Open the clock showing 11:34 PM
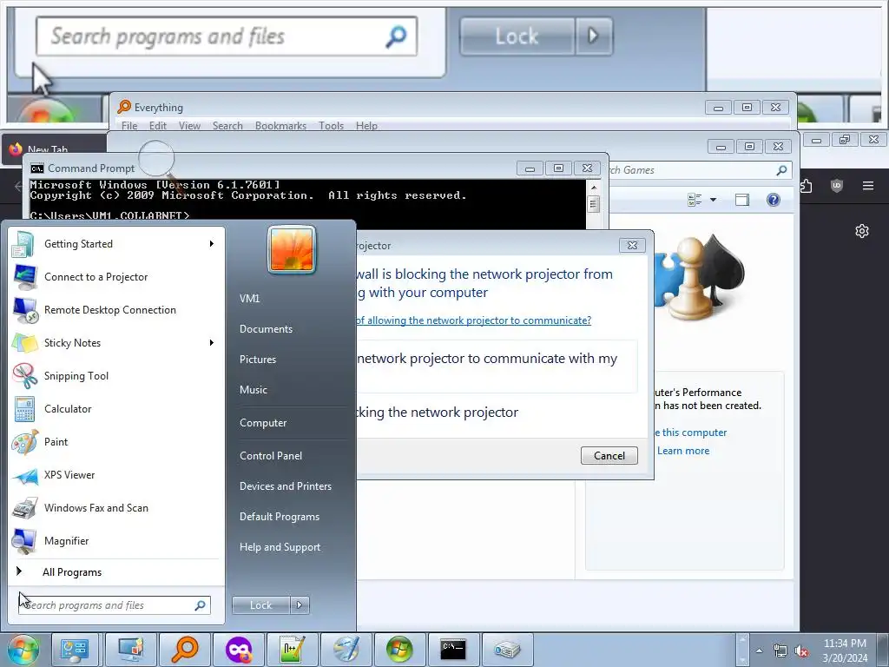 [x=845, y=650]
